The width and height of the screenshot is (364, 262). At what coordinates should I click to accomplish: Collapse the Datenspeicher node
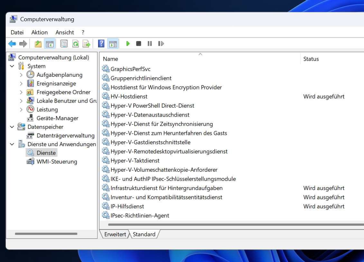pyautogui.click(x=12, y=127)
